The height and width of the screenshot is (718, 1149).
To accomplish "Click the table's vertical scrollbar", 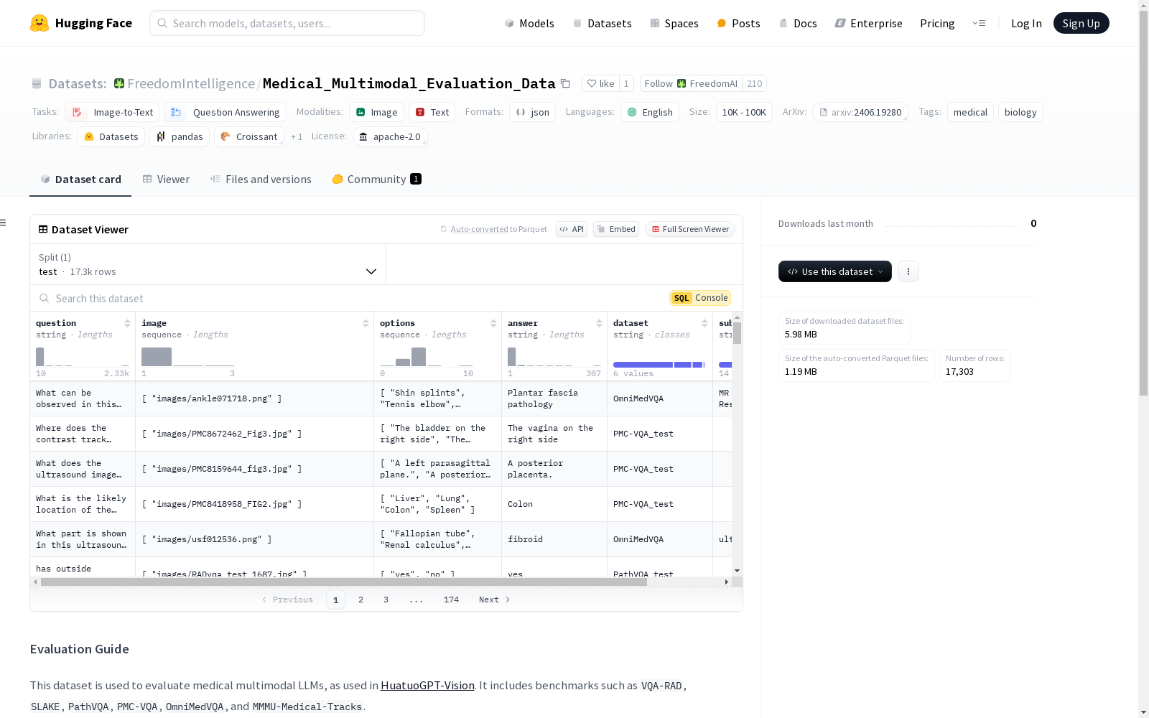I will (737, 333).
